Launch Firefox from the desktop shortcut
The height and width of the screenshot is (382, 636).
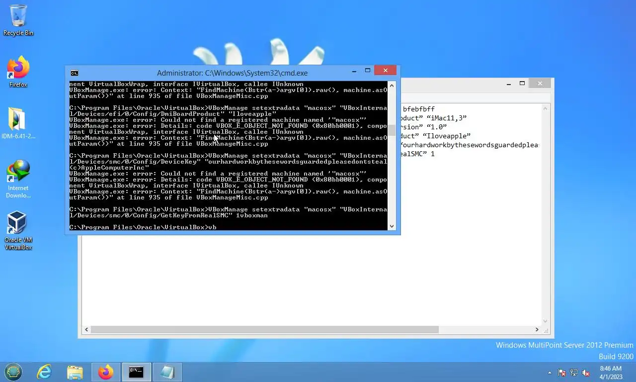[x=18, y=72]
